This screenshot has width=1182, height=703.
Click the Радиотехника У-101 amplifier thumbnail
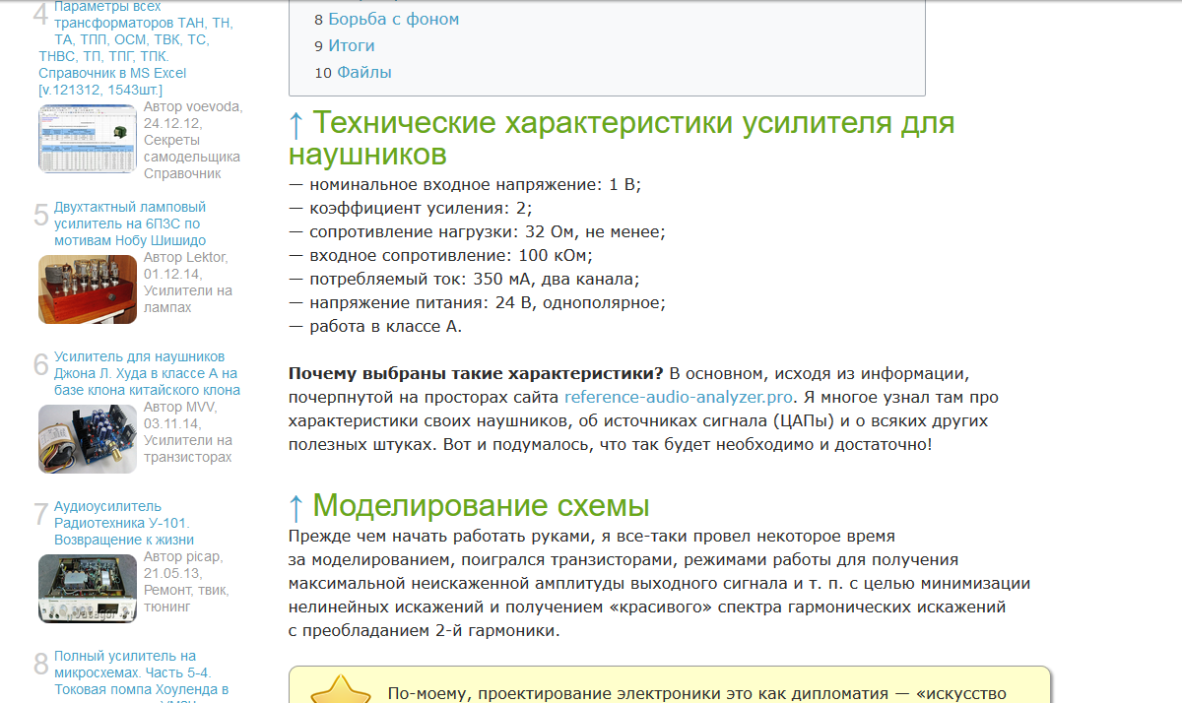(x=88, y=589)
